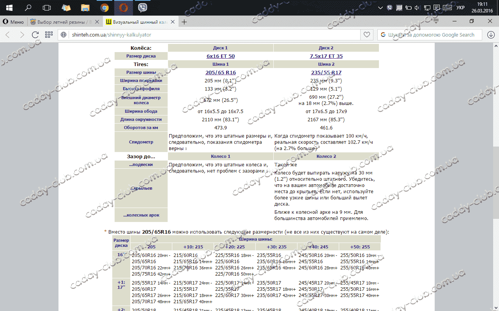Open the Opera tab list menu
This screenshot has width=499, height=311.
pyautogui.click(x=437, y=21)
